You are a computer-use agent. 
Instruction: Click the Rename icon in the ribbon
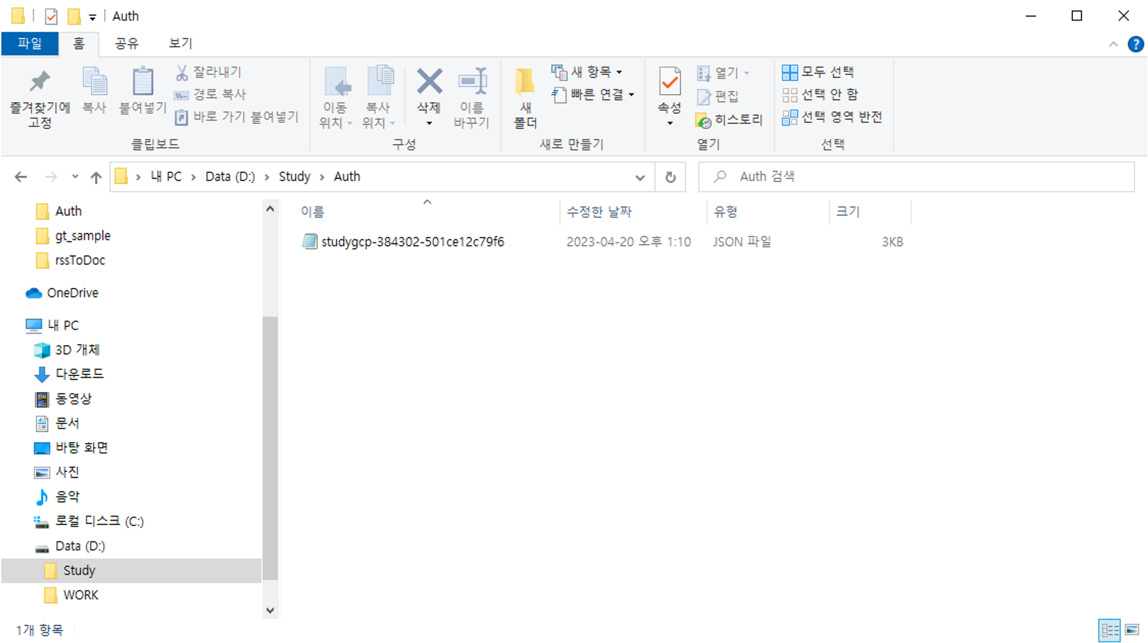(472, 82)
